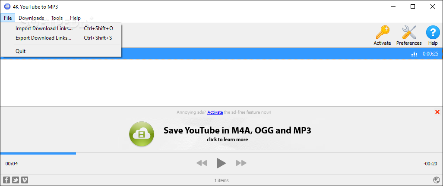Image resolution: width=443 pixels, height=186 pixels.
Task: Close the 4K YouTube to MP3 window
Action: 433,6
